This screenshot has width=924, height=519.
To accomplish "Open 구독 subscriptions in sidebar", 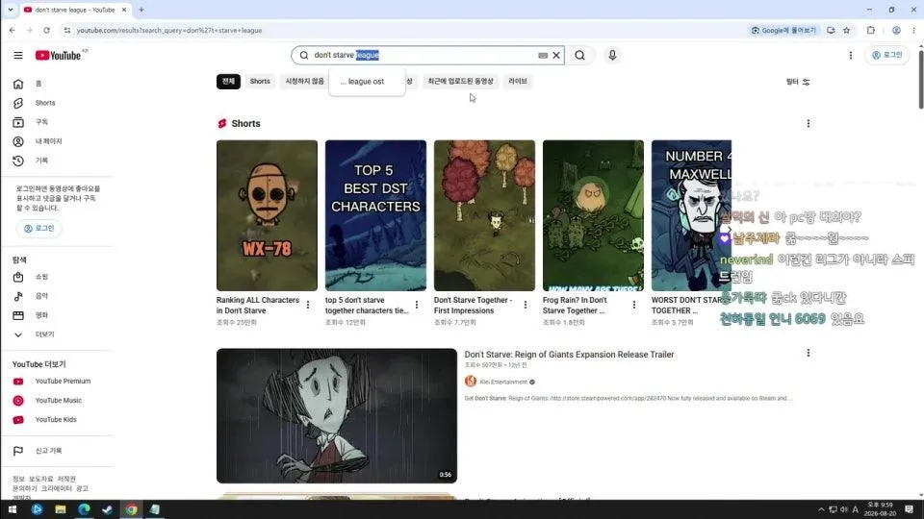I will [56, 122].
